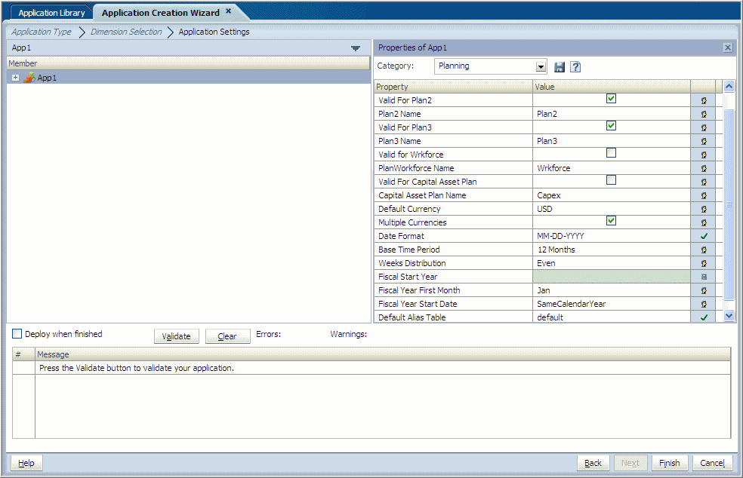Click the status icon for Plan2 Name row
This screenshot has width=743, height=478.
click(704, 114)
